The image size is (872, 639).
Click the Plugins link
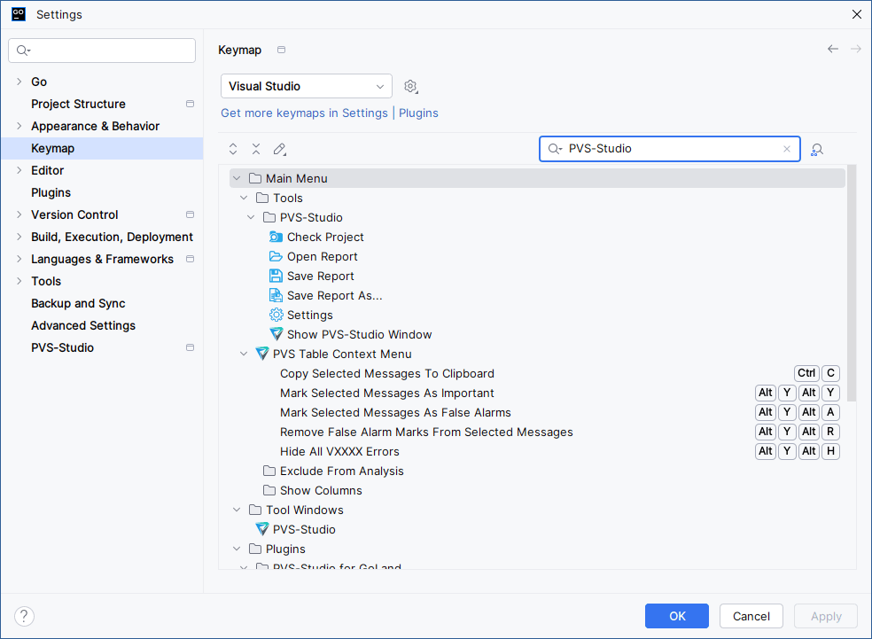coord(418,113)
